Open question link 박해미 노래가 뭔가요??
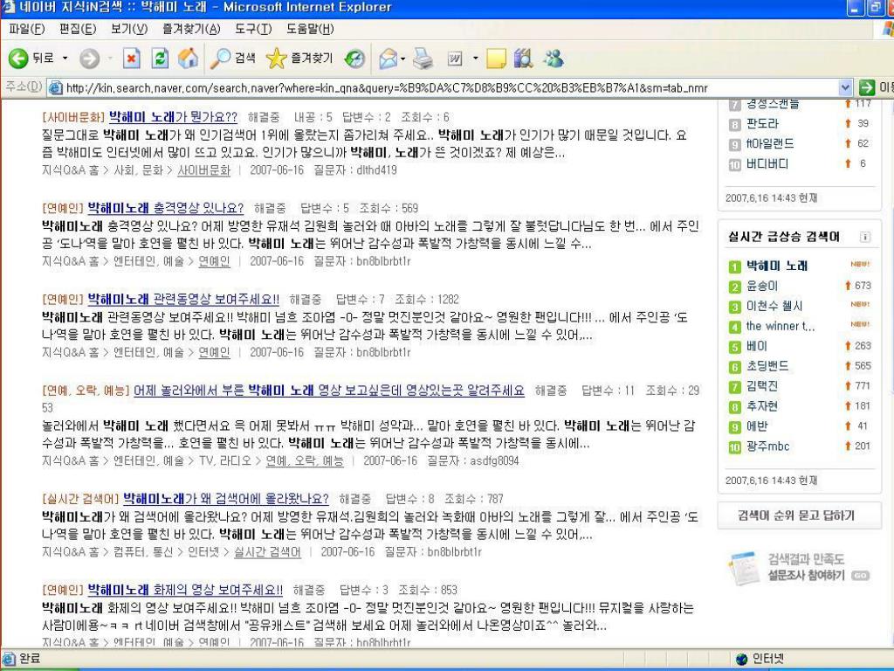894x671 pixels. [173, 117]
